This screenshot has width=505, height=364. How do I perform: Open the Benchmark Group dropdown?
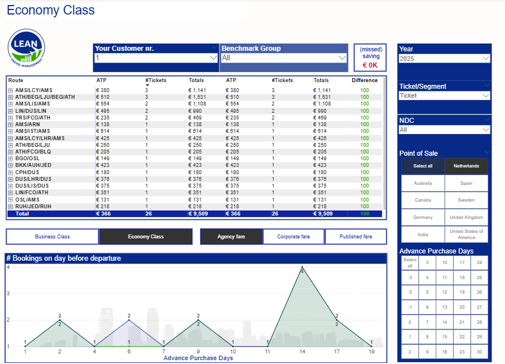click(x=342, y=58)
